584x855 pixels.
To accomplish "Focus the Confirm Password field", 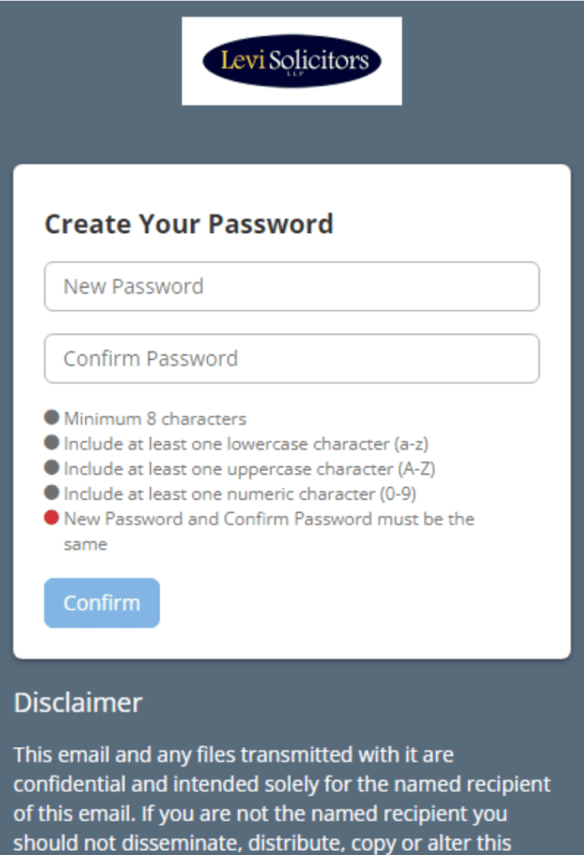I will [x=292, y=359].
